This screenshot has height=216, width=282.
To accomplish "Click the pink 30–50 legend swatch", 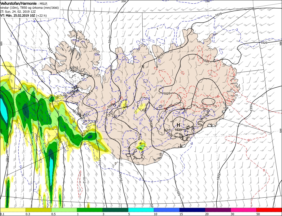I will [x=244, y=210].
